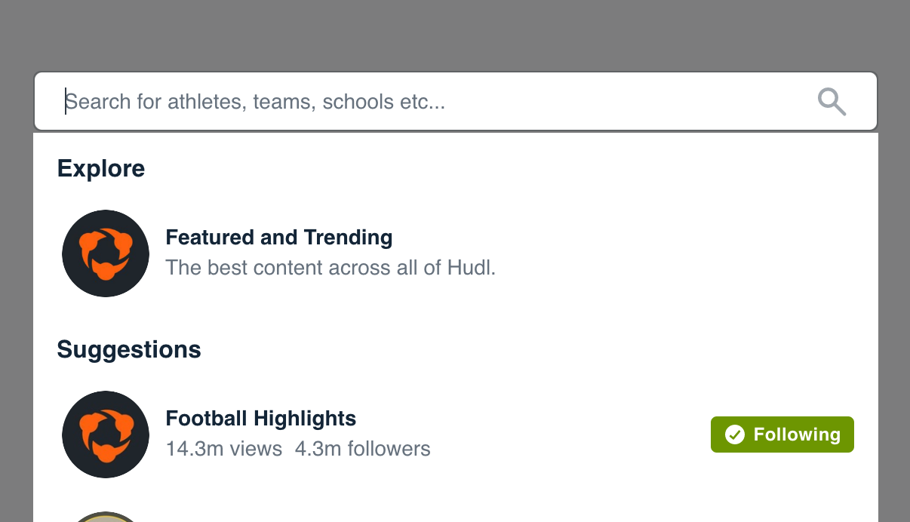
Task: Click the checkmark inside the Following button
Action: (734, 434)
